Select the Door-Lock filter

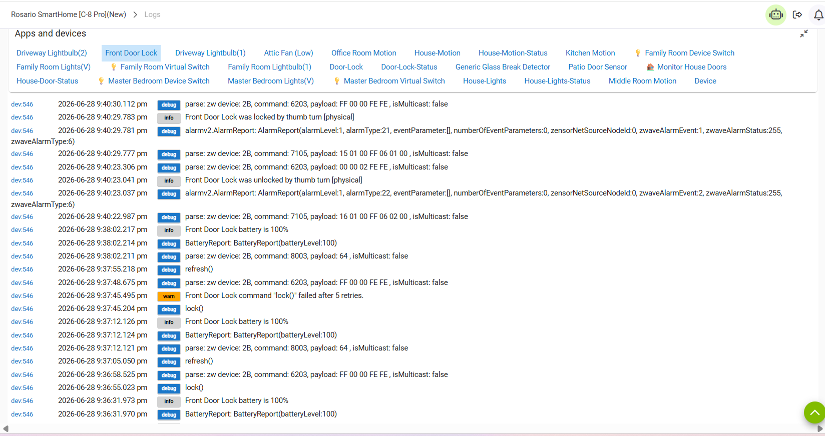(x=346, y=67)
